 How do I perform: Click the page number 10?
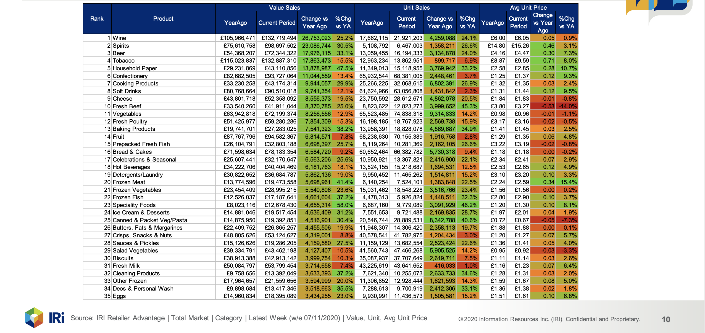666,319
